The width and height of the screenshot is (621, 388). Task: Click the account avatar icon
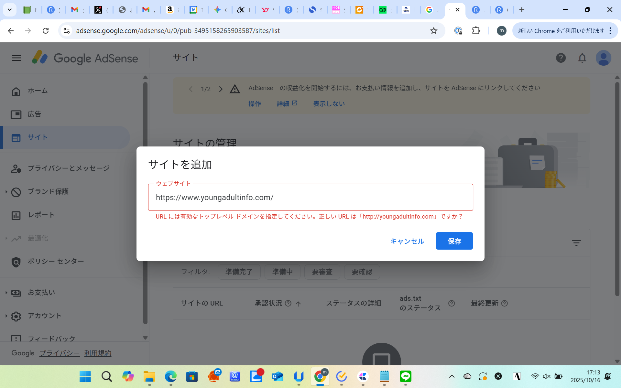click(603, 58)
